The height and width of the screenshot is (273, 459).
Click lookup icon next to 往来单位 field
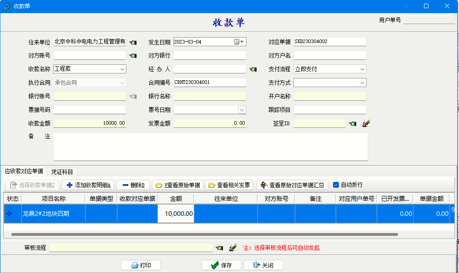(132, 42)
